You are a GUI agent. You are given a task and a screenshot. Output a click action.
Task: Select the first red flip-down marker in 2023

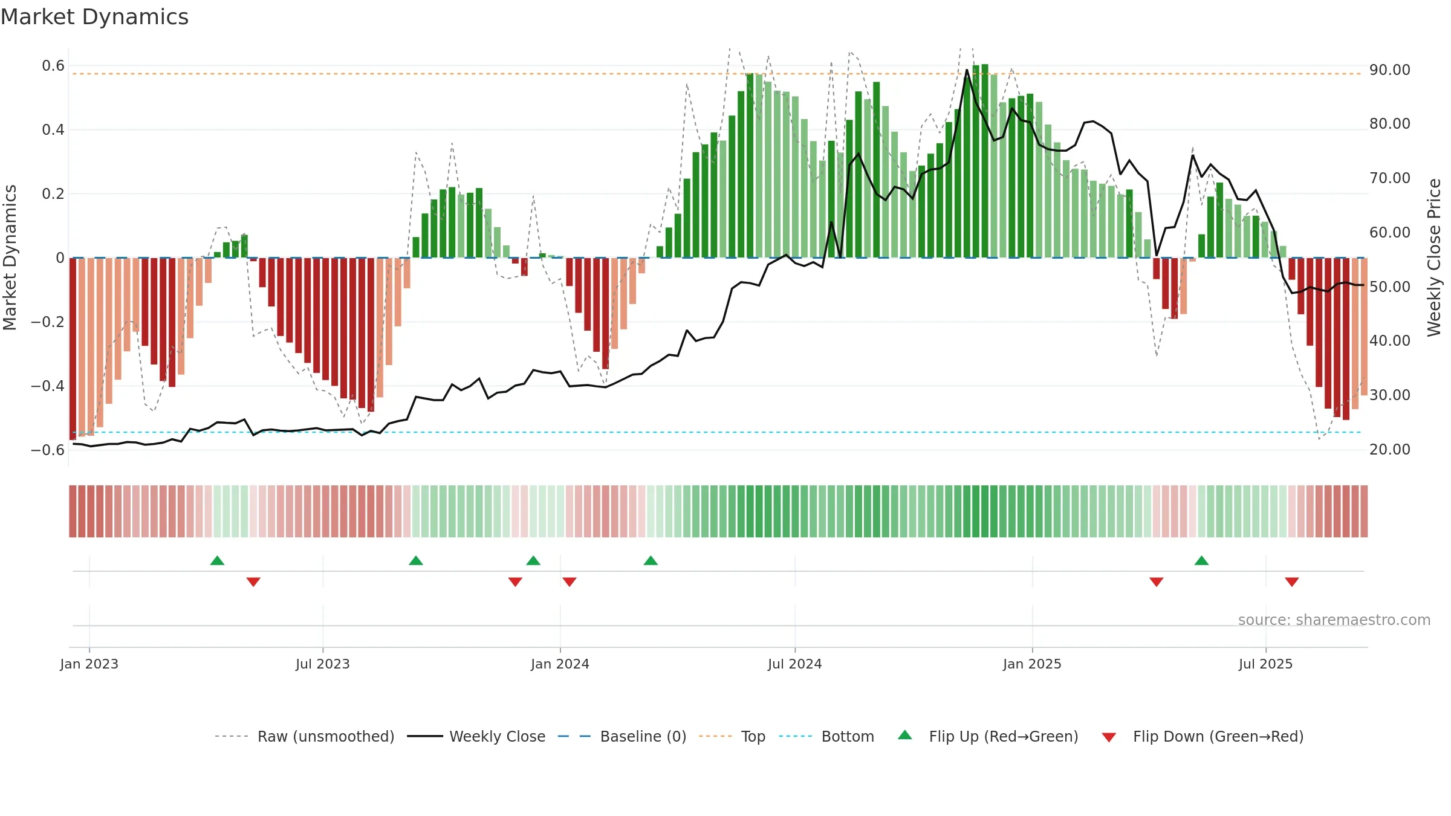click(253, 581)
